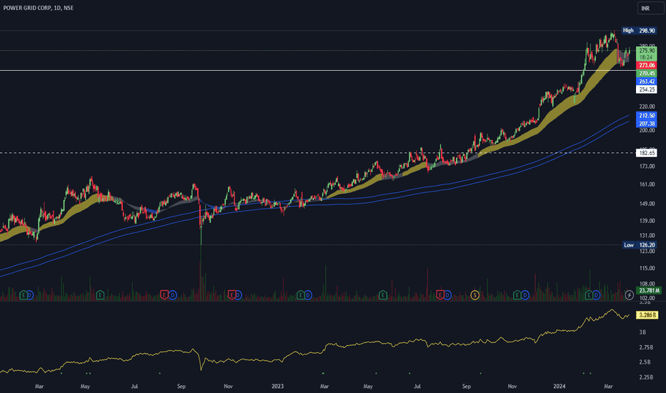Click the 298.90 high price label
The height and width of the screenshot is (393, 666).
coord(647,31)
